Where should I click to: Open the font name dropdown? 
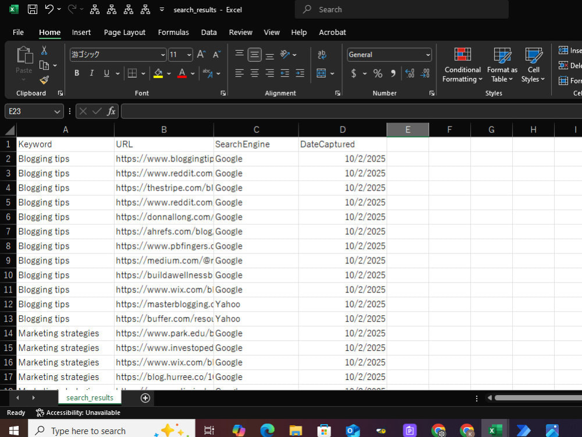pyautogui.click(x=162, y=55)
